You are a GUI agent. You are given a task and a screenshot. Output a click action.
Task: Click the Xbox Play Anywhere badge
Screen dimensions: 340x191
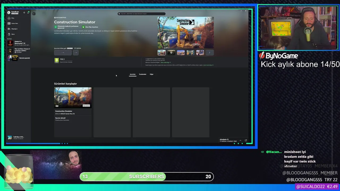pos(90,27)
